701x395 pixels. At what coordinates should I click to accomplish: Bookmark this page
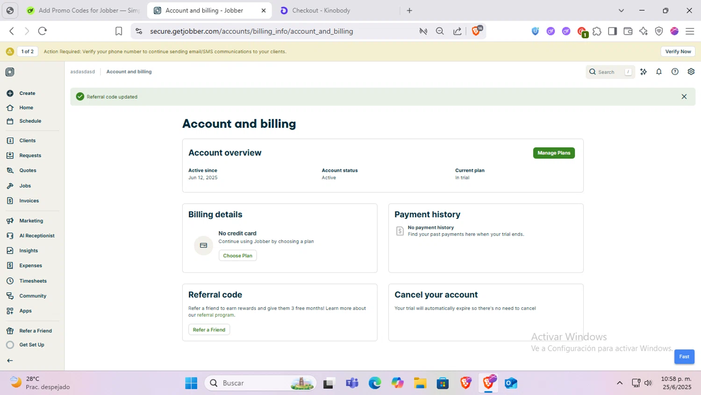[119, 31]
